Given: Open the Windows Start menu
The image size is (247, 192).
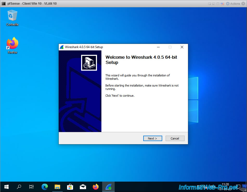Looking at the screenshot, I should pyautogui.click(x=6, y=187).
